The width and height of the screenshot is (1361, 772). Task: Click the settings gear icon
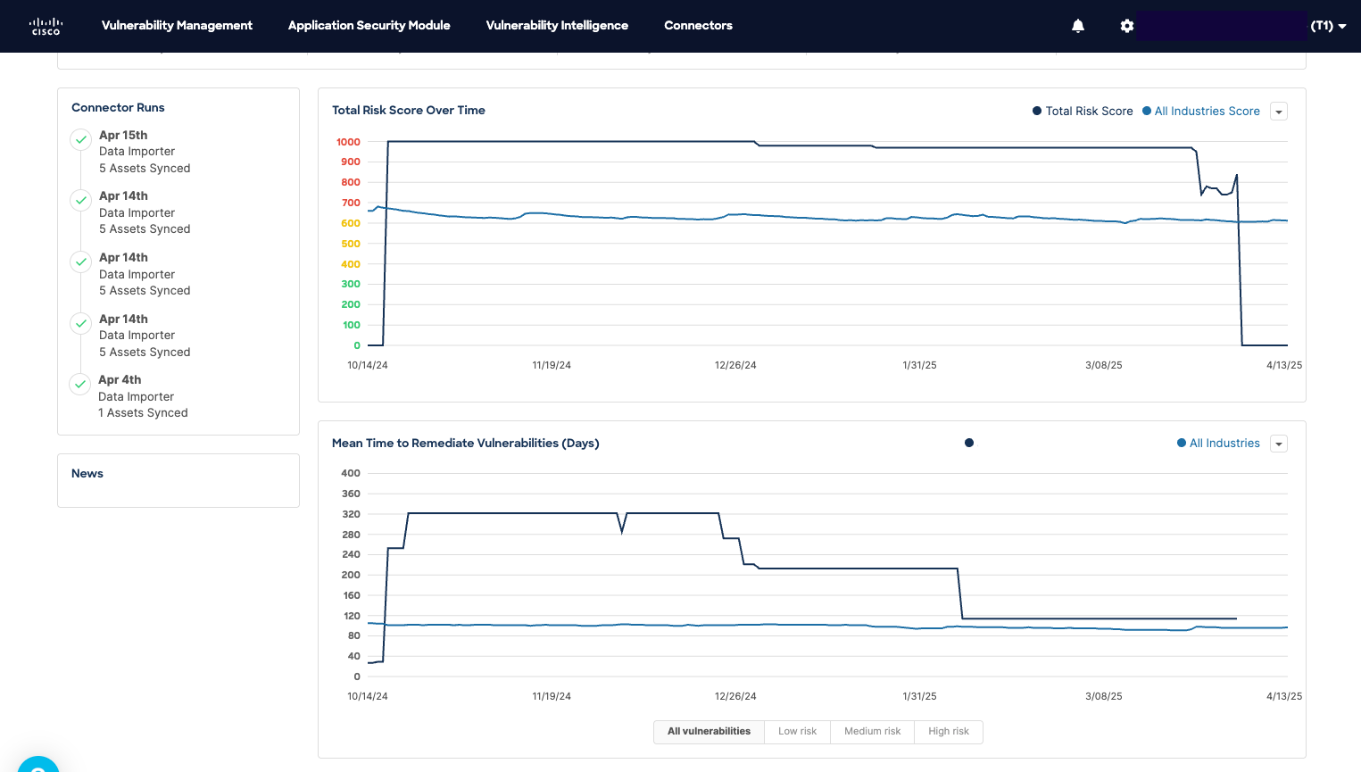point(1127,26)
